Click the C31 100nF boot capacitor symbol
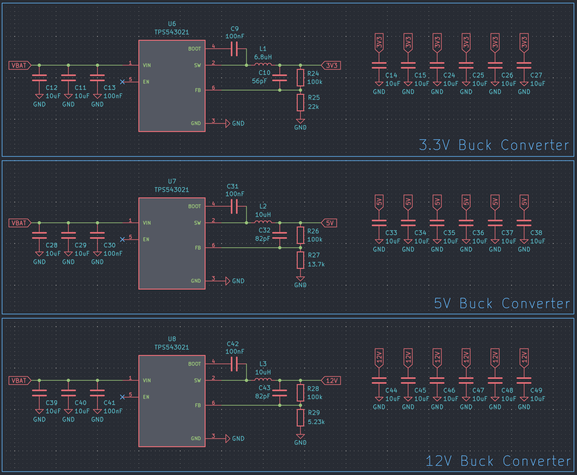The image size is (577, 475). [x=235, y=206]
